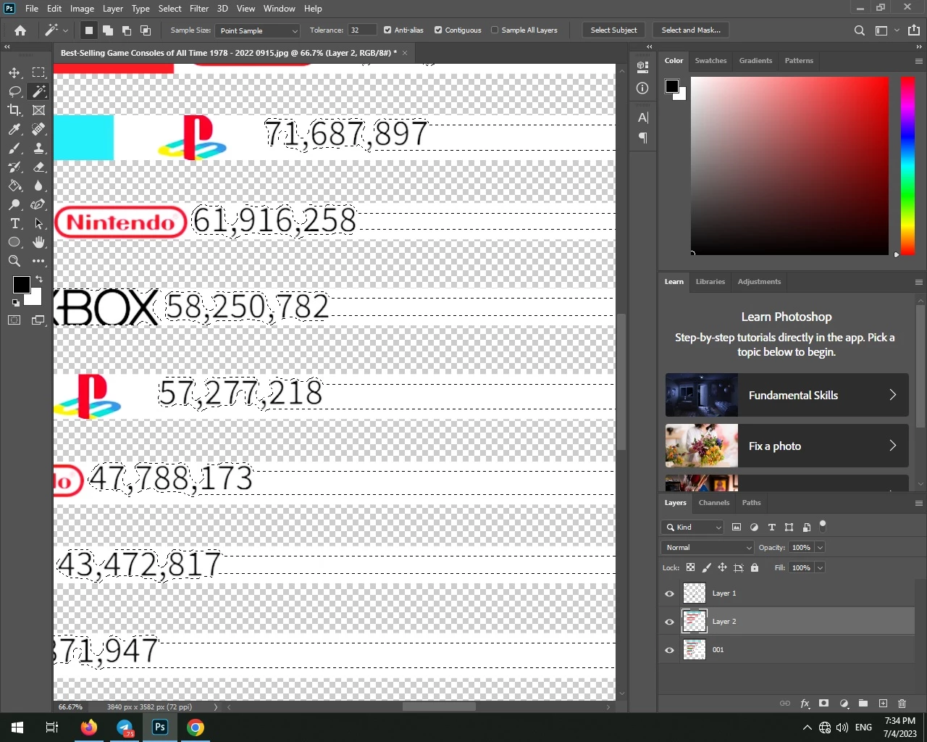Select the Hand tool
Viewport: 927px width, 742px height.
point(39,242)
